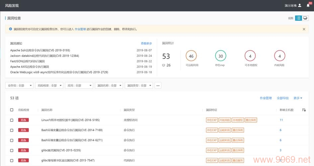Expand the 业务组 filter dropdown

click(19, 86)
